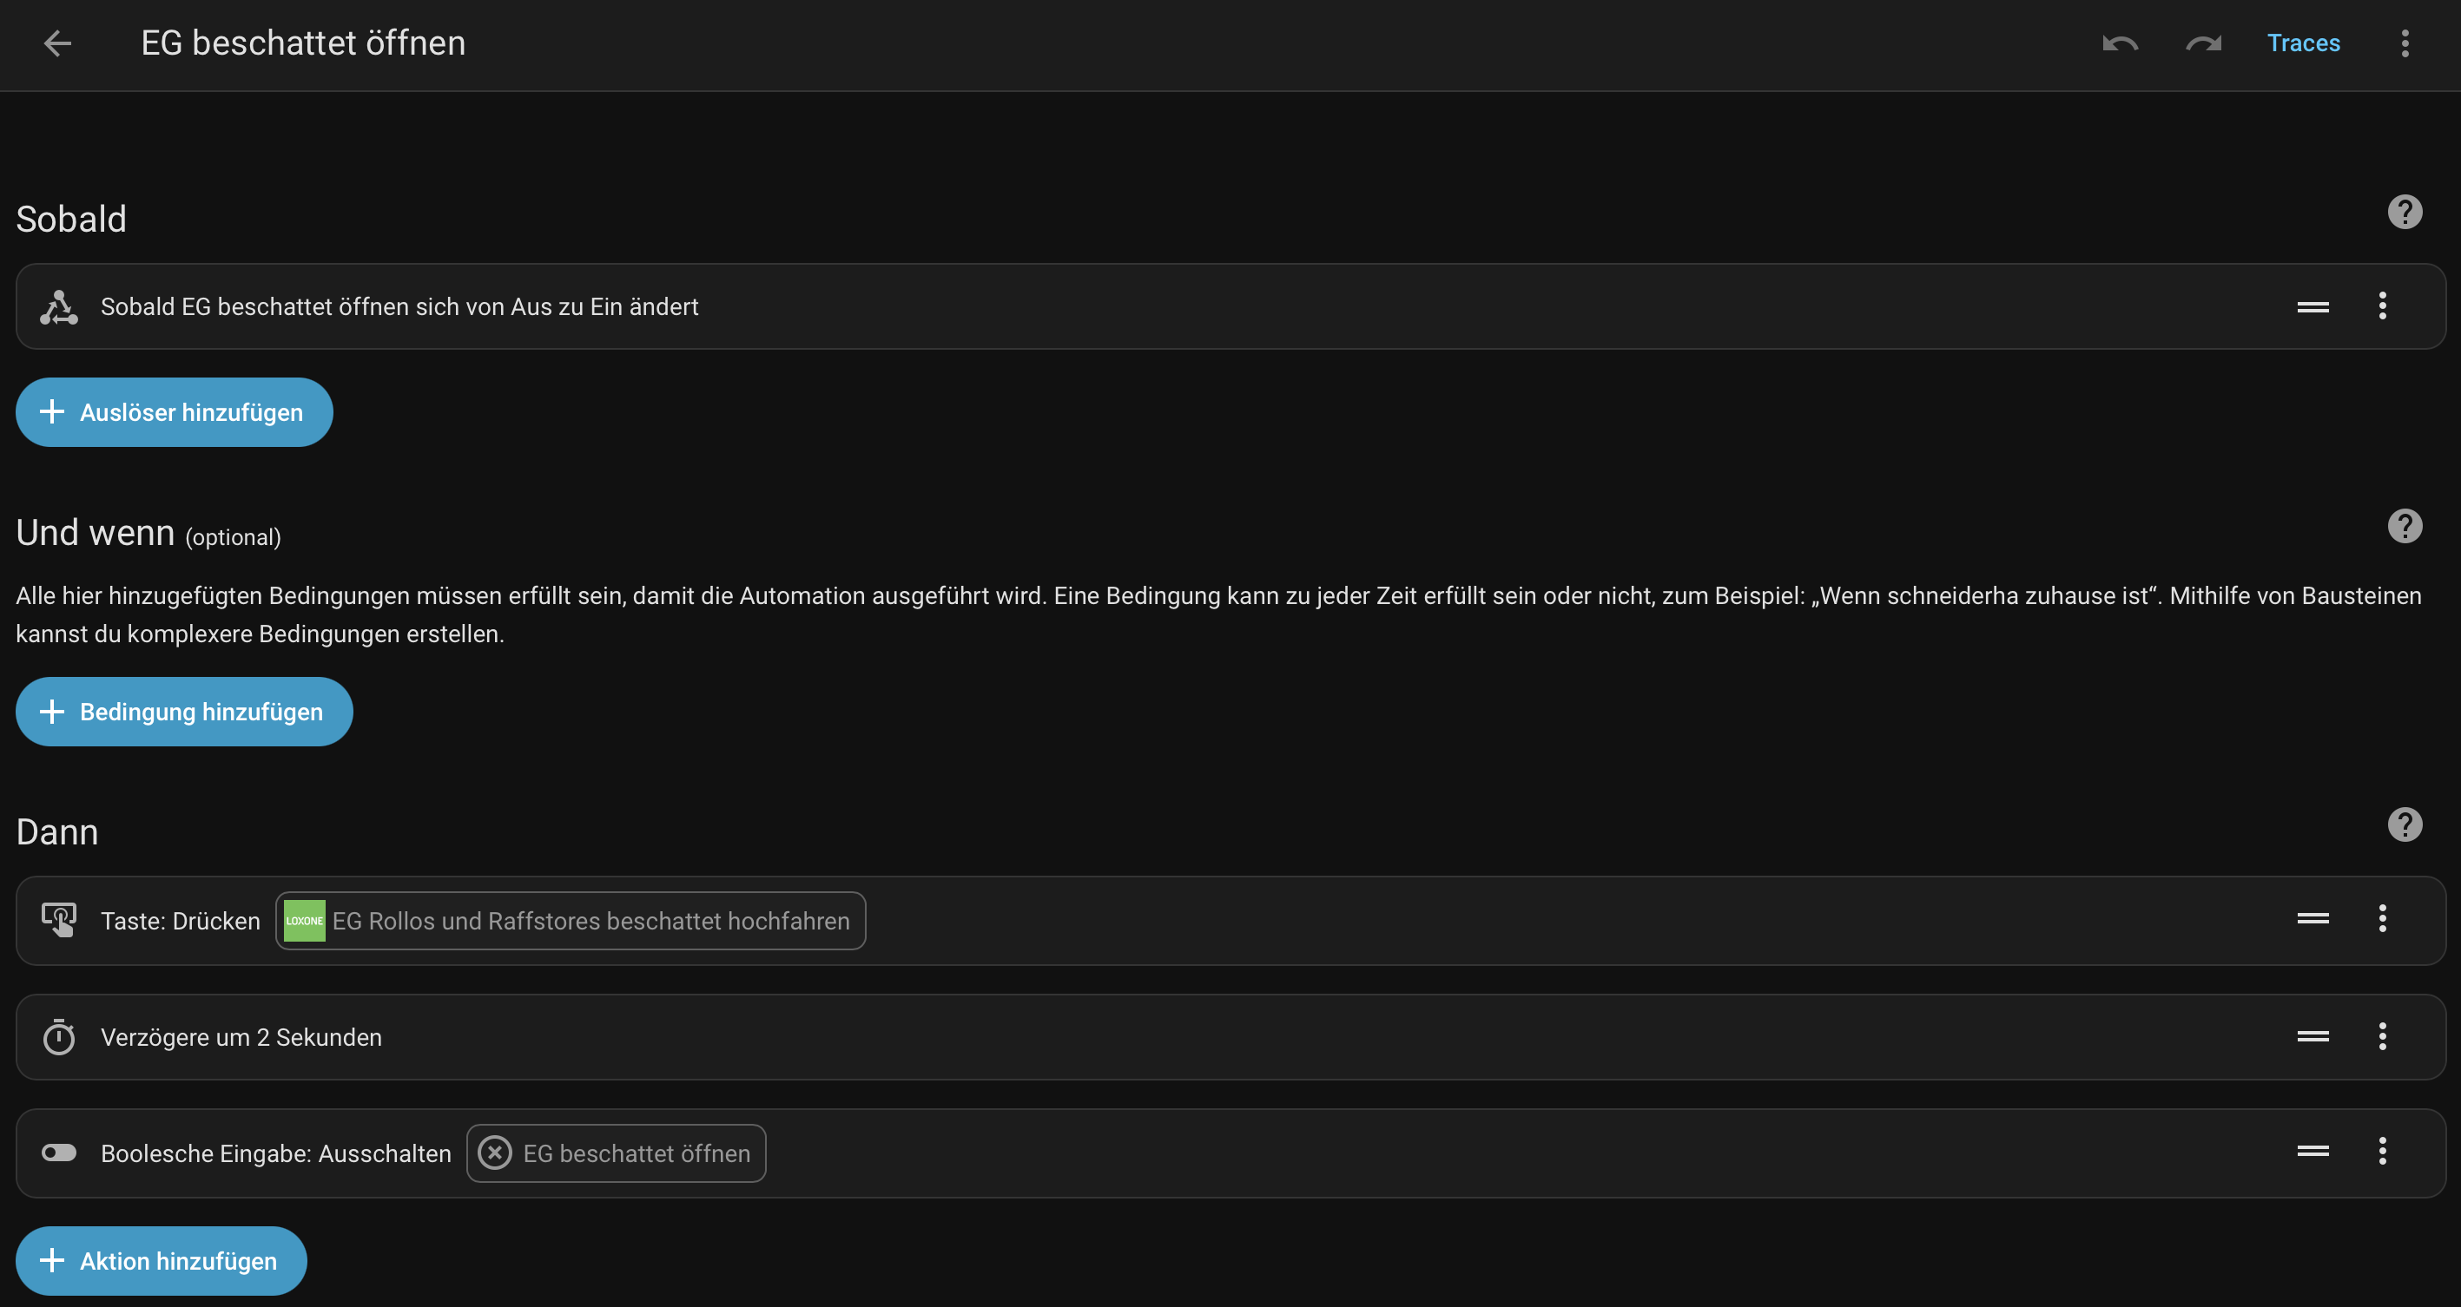2461x1307 pixels.
Task: Click Aktion hinzufügen button
Action: (161, 1261)
